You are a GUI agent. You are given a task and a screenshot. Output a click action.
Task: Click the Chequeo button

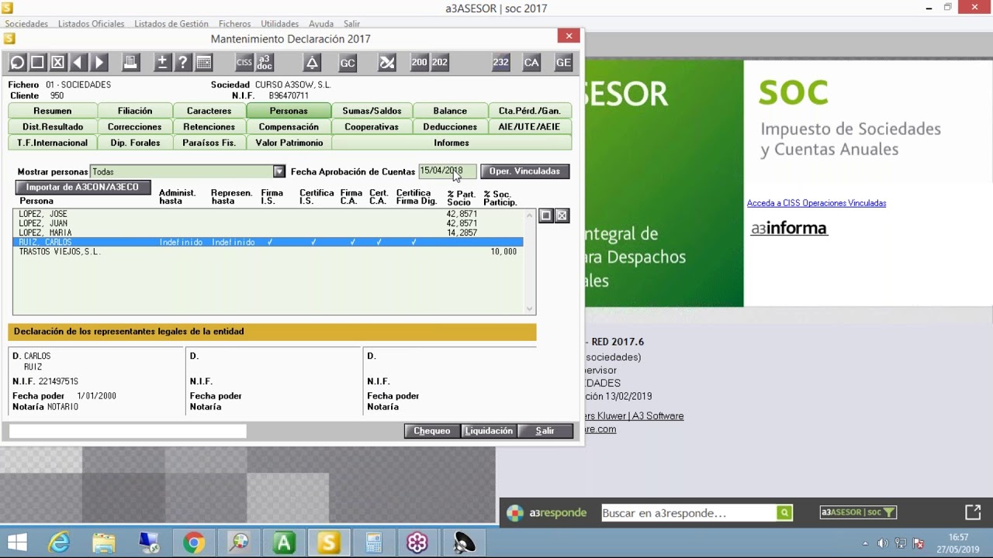pos(432,431)
